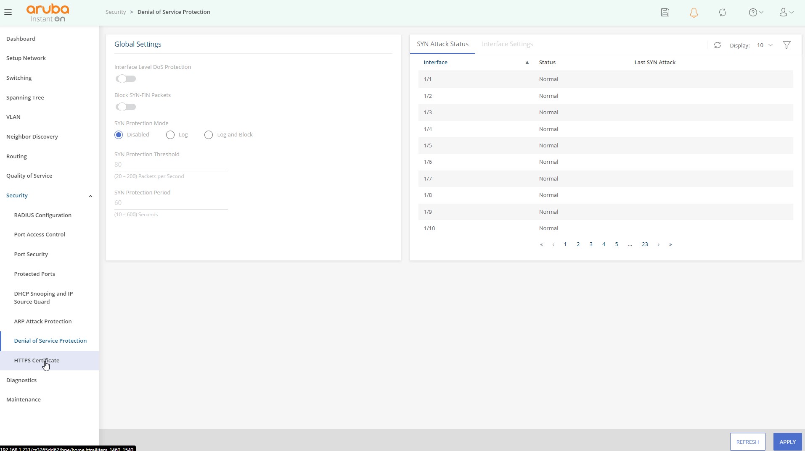Open HTTPS Certificate in the sidebar
The image size is (805, 451).
pyautogui.click(x=37, y=360)
